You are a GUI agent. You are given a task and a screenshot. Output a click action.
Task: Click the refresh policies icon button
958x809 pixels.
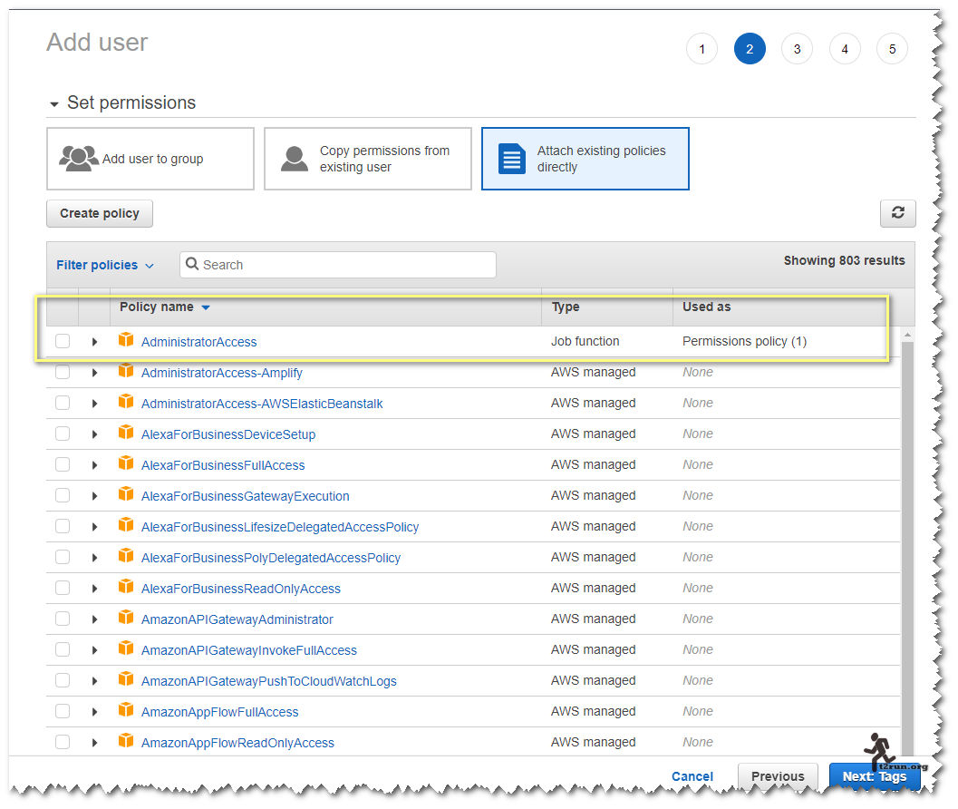pos(897,213)
